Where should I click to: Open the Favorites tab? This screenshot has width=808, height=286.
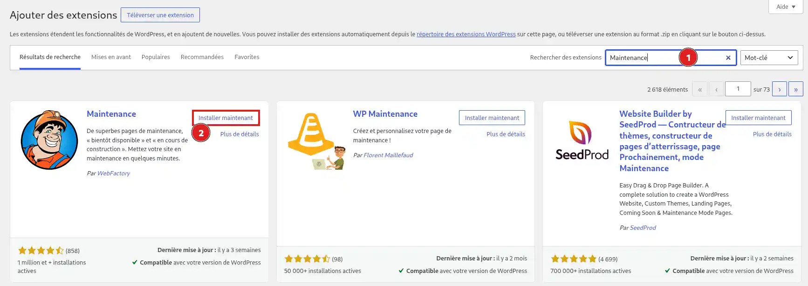pyautogui.click(x=247, y=57)
